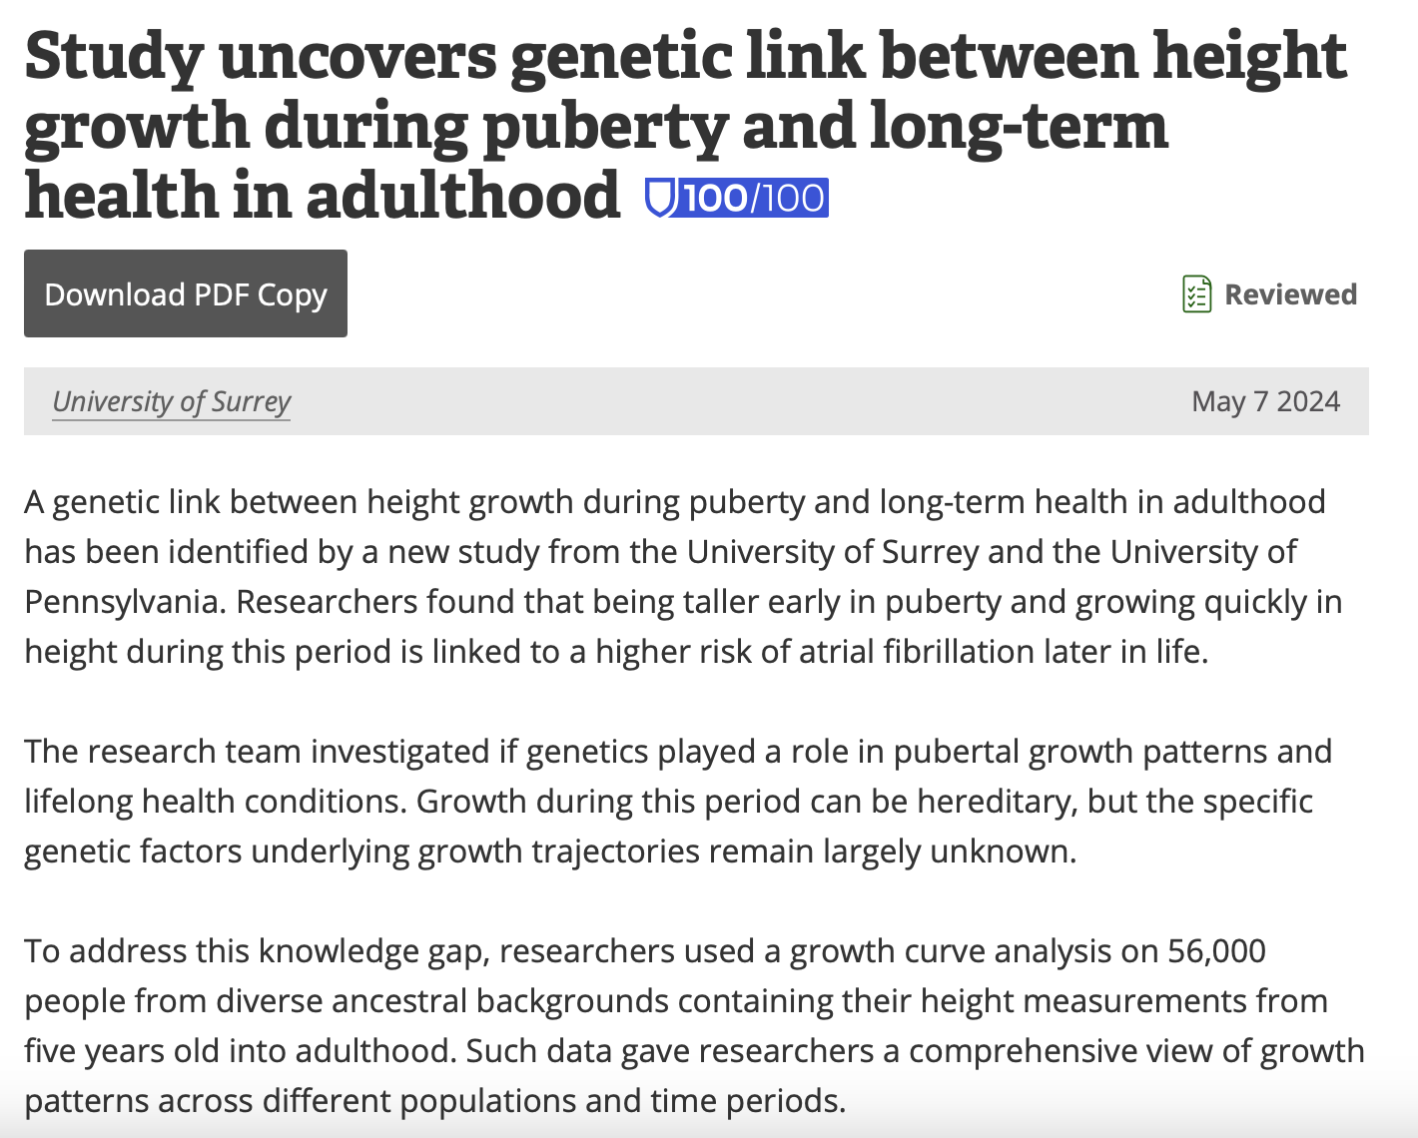Click "genetic factors underlying growth trajectories" text
The image size is (1418, 1138).
361,852
